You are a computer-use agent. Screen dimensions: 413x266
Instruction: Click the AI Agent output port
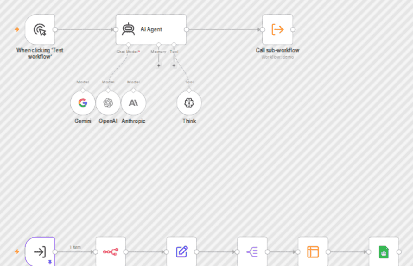187,29
